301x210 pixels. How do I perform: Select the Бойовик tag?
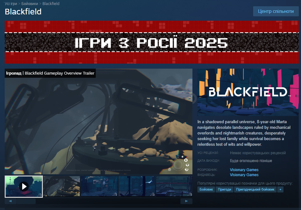[206, 189]
